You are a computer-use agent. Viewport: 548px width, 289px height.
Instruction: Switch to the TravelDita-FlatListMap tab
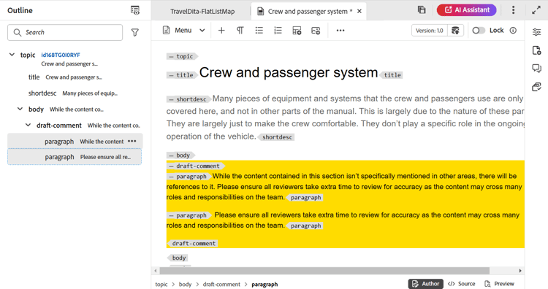pos(202,12)
